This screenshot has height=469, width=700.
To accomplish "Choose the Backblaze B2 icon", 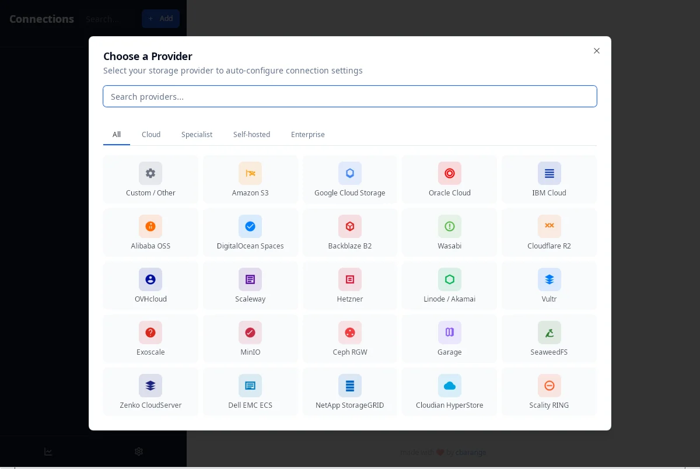I will [350, 226].
